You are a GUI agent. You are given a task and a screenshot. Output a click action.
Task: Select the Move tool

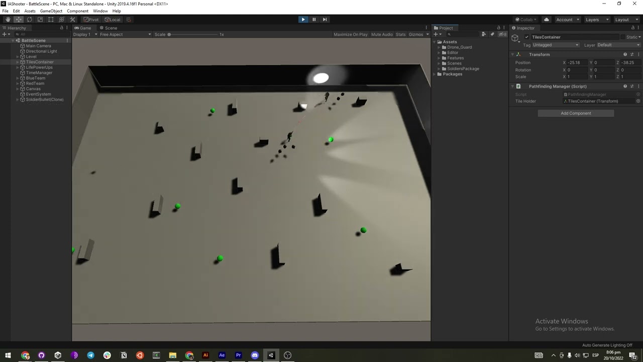(19, 20)
